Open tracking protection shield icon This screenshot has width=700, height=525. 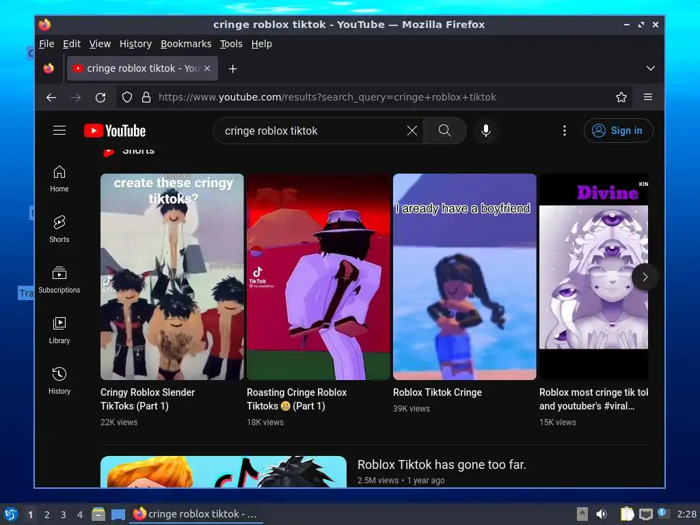(x=127, y=97)
